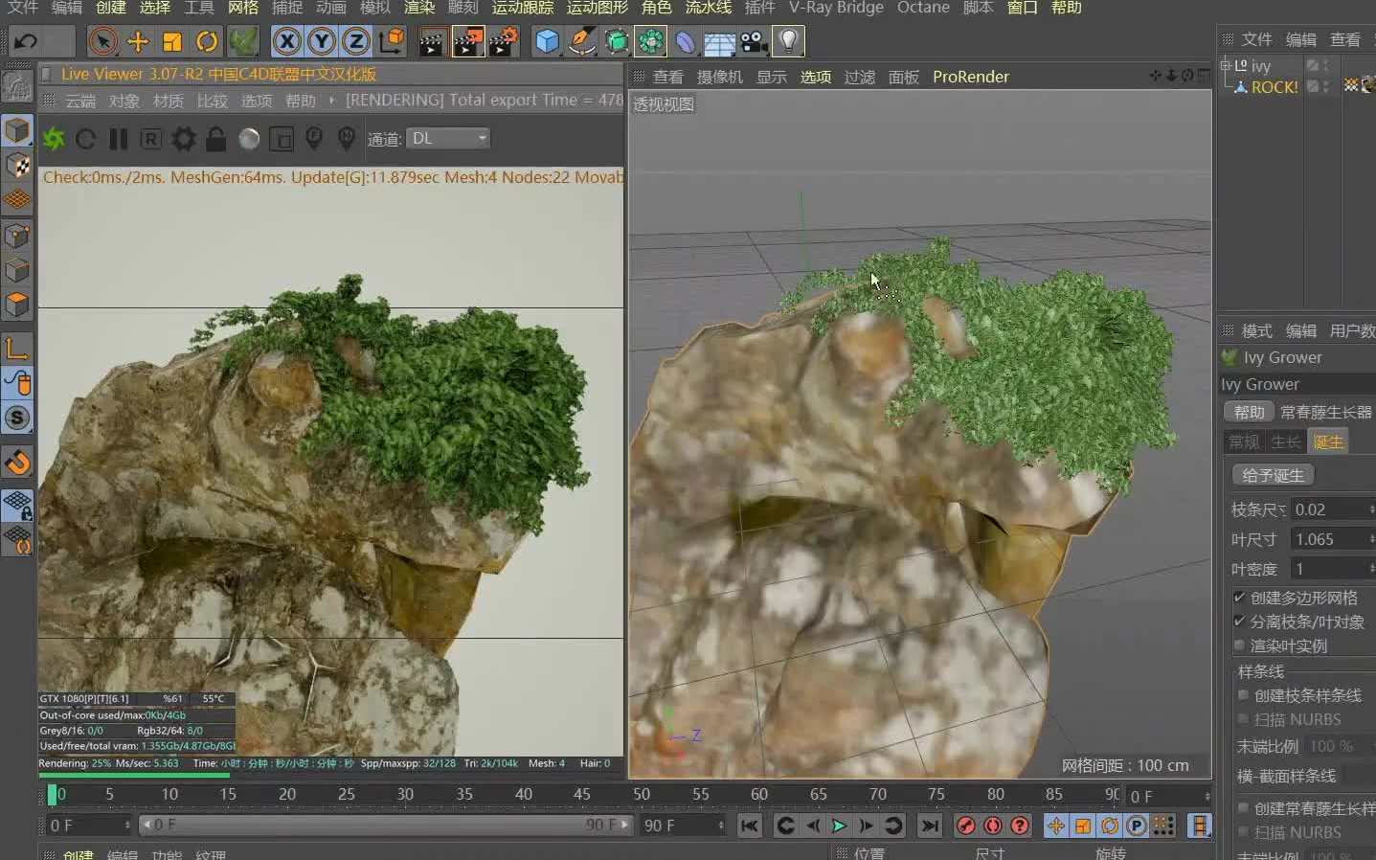Select the Scale tool in top toolbar

pos(172,41)
